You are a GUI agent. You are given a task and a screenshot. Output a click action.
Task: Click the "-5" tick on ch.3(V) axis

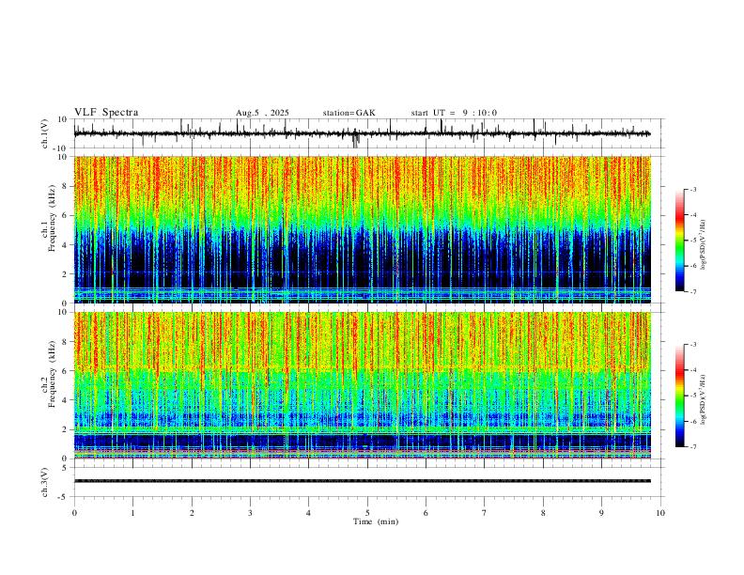(64, 497)
